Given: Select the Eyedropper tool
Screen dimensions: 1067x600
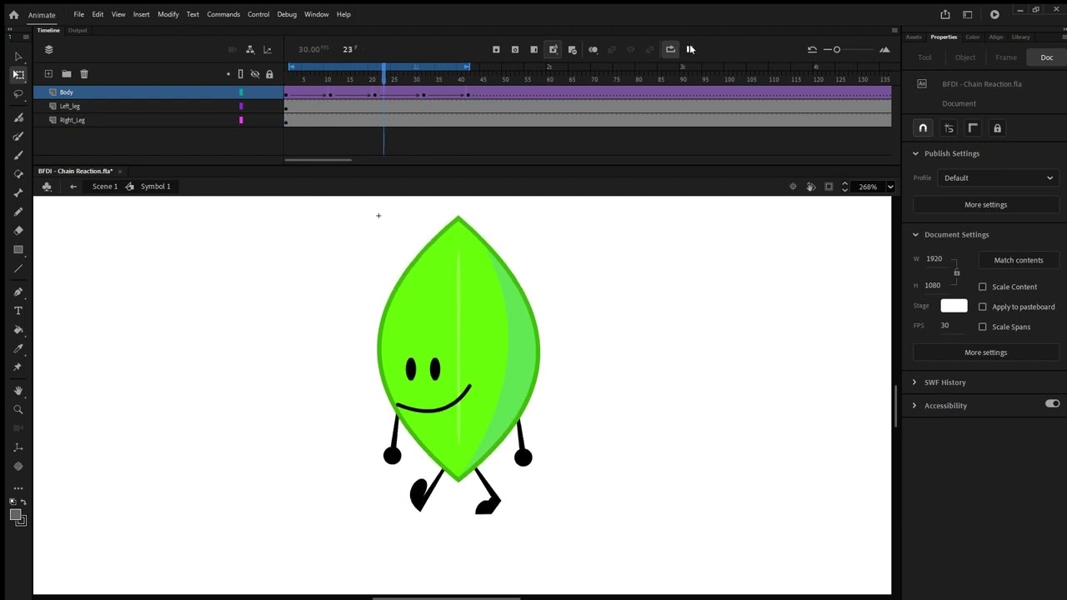Looking at the screenshot, I should point(18,349).
